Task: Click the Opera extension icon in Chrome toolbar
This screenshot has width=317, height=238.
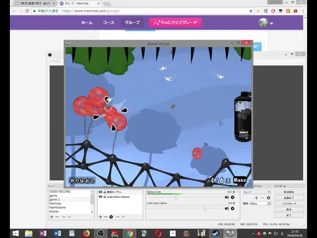Action: click(273, 11)
